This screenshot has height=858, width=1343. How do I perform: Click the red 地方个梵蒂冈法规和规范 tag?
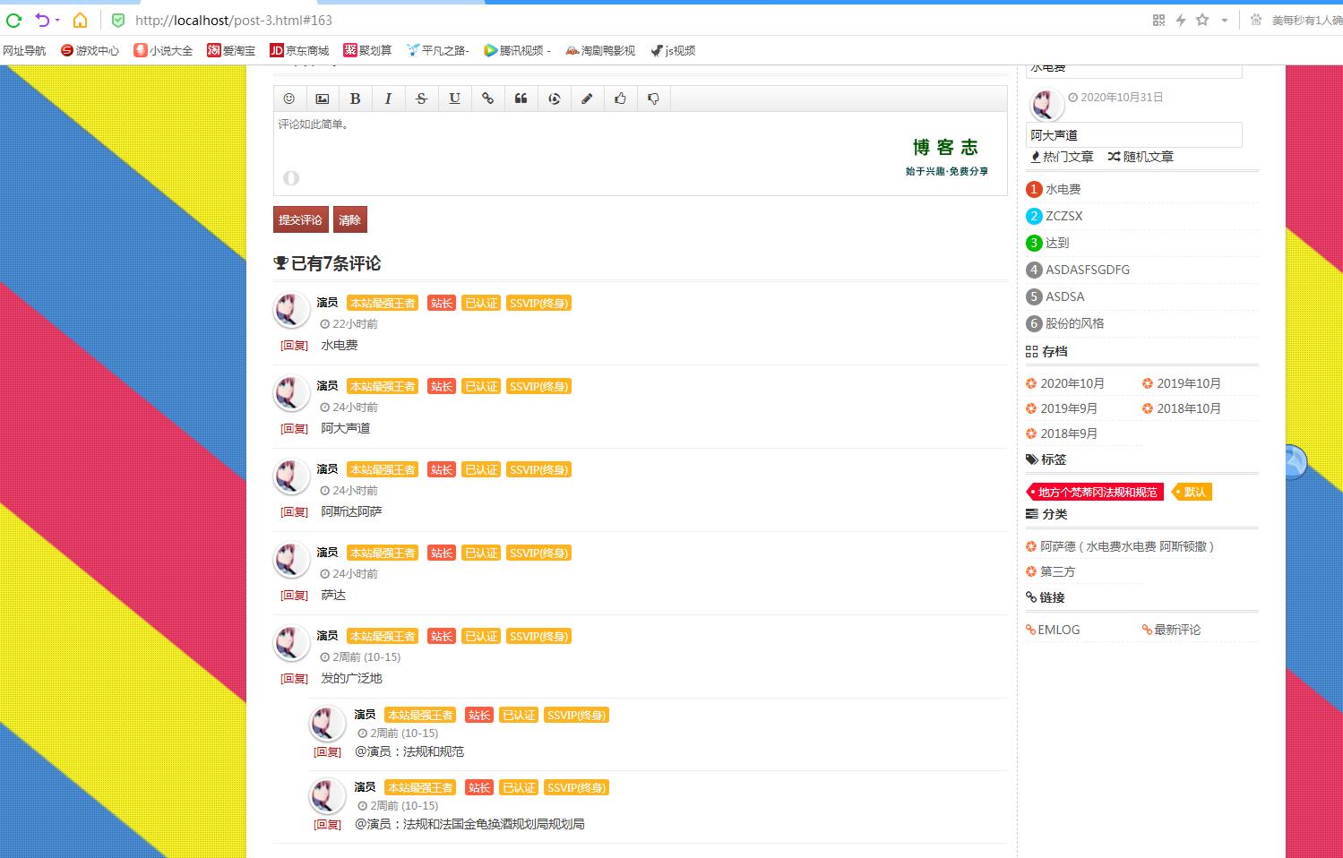1096,492
